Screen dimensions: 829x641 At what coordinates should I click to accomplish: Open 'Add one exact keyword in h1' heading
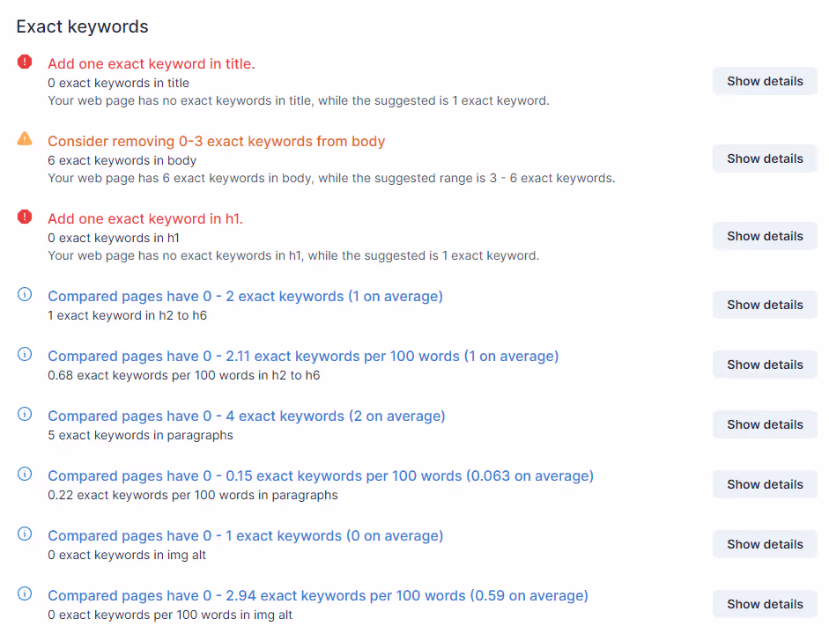(145, 218)
